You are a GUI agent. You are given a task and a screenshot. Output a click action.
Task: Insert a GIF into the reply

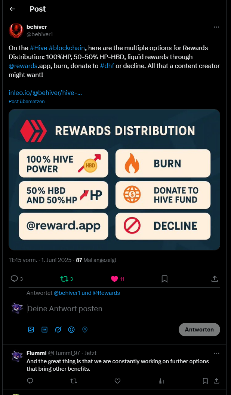[44, 330]
